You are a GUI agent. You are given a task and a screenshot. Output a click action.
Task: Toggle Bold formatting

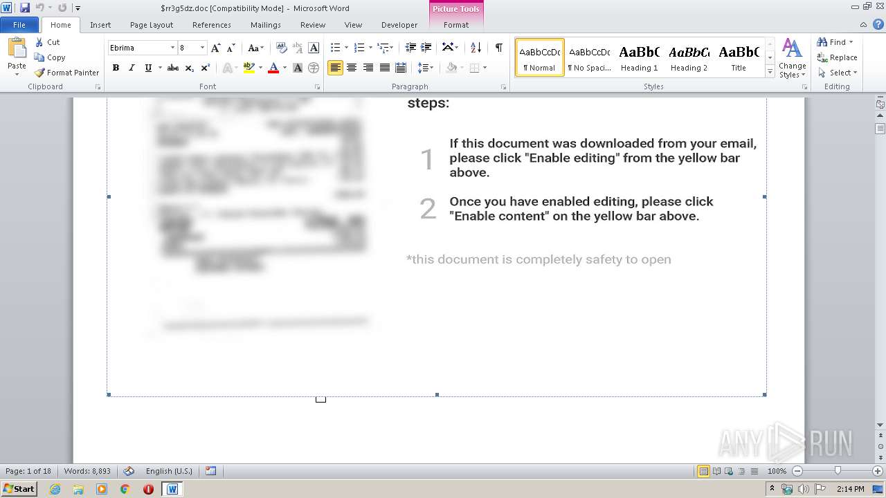tap(116, 68)
